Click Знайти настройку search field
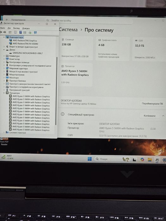The height and width of the screenshot is (221, 166). click(x=89, y=21)
